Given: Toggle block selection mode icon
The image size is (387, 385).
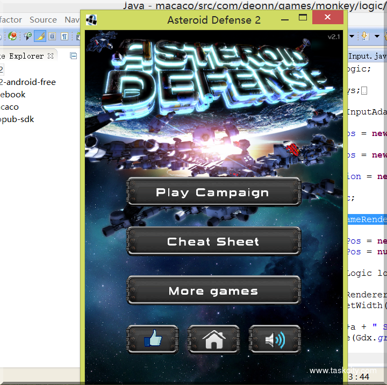Looking at the screenshot, I should tap(52, 37).
